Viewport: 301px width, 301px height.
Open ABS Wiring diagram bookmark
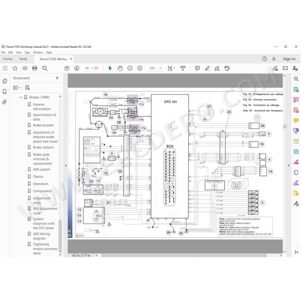click(41, 236)
